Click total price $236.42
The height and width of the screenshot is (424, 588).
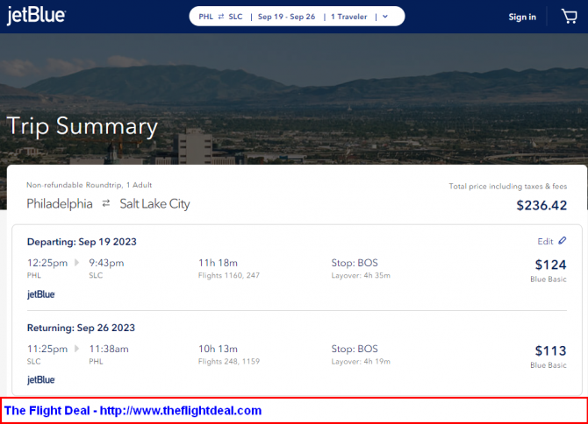coord(541,205)
